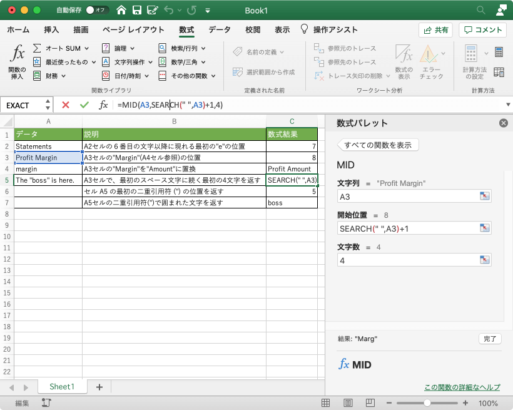Click the column B header

pos(174,121)
